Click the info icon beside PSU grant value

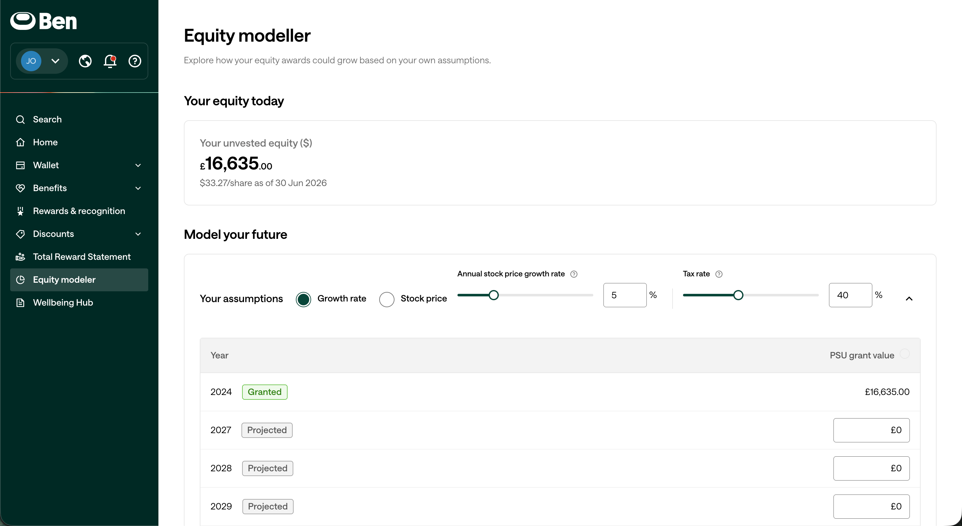pyautogui.click(x=904, y=354)
